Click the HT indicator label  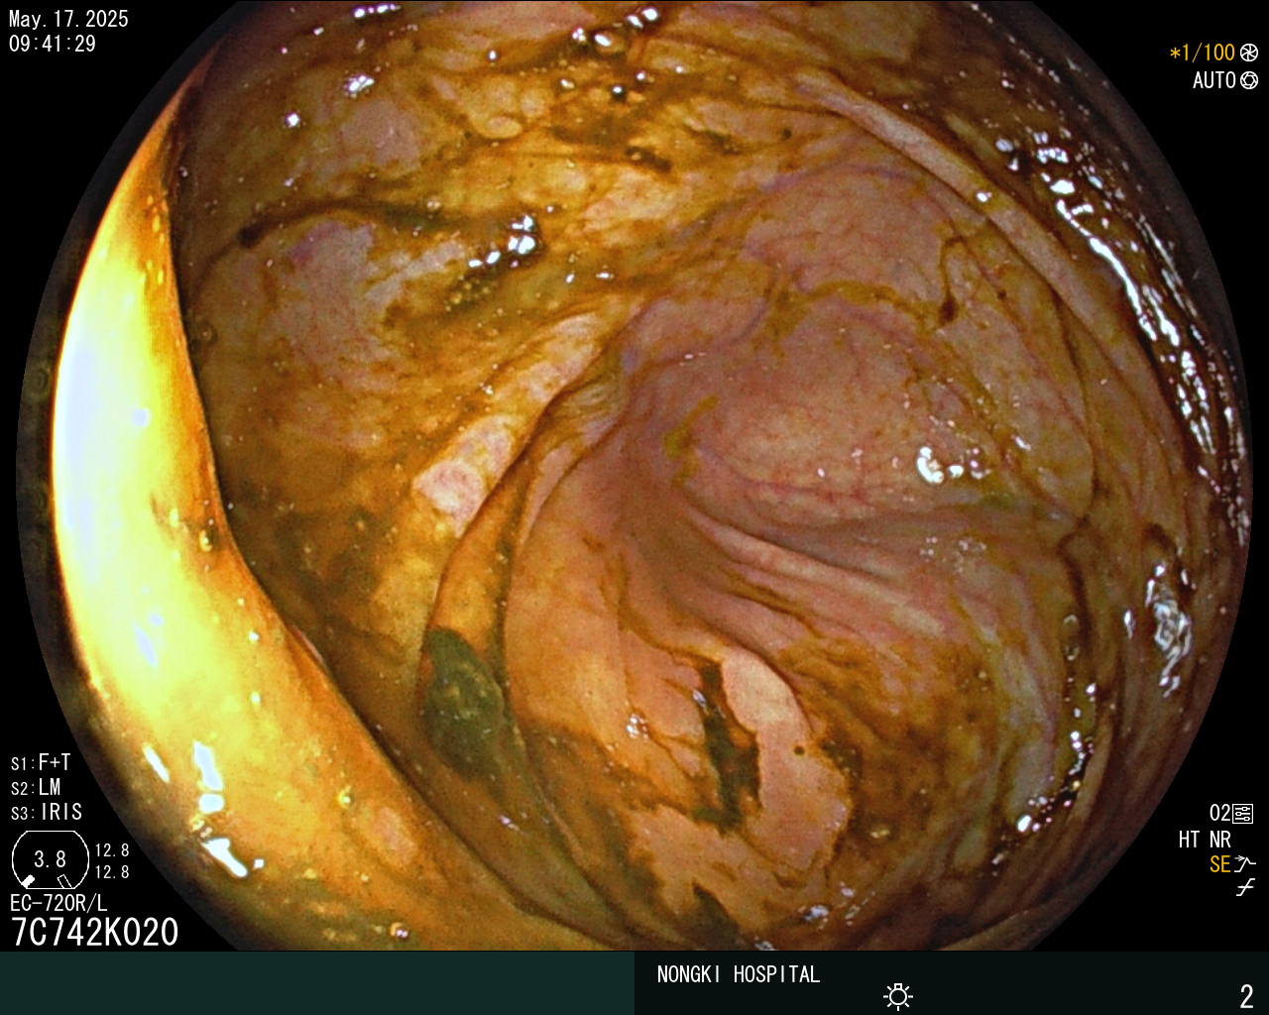(1189, 840)
